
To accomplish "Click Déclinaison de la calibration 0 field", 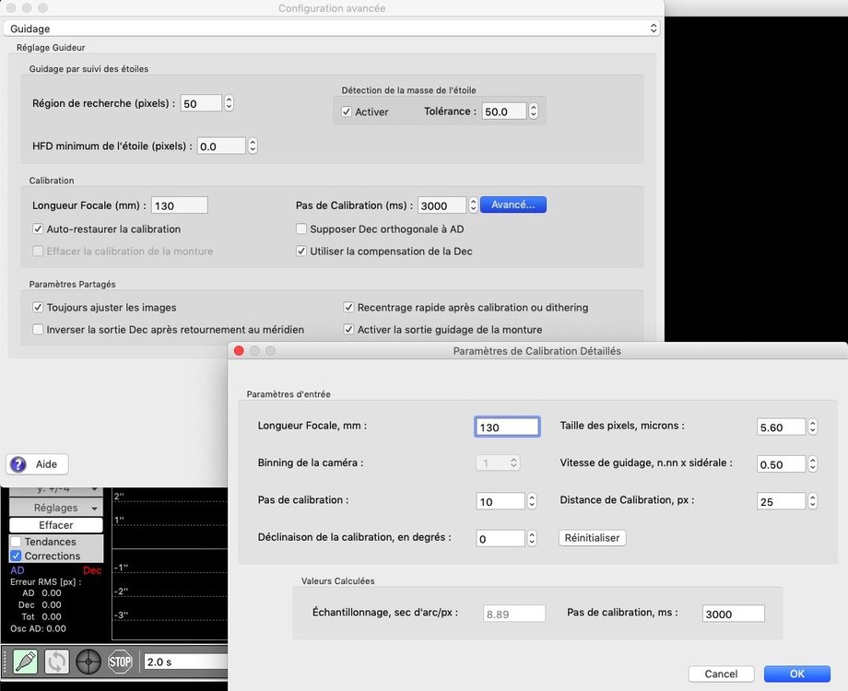I will click(501, 538).
